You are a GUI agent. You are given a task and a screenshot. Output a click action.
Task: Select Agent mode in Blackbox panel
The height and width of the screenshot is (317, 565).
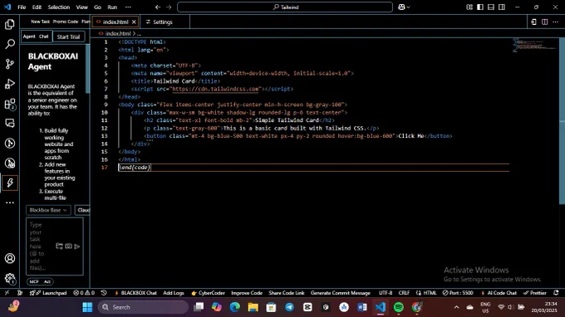coord(29,37)
